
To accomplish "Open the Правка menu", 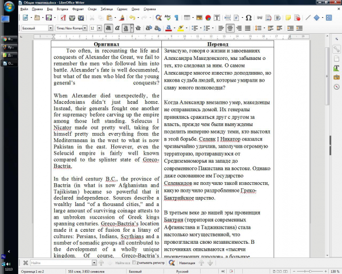I will [37, 9].
